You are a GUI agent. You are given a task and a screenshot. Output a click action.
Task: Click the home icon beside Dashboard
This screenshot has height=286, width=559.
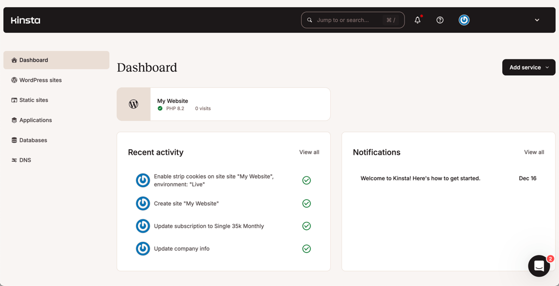click(x=14, y=60)
